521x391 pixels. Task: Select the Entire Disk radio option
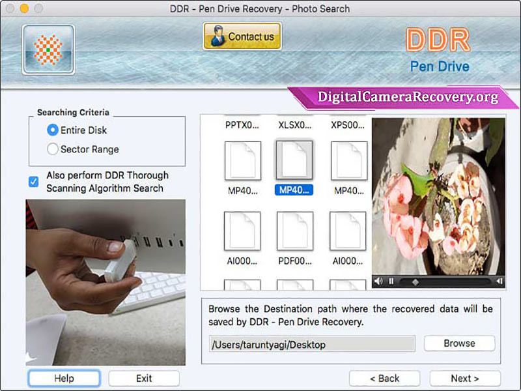(53, 130)
